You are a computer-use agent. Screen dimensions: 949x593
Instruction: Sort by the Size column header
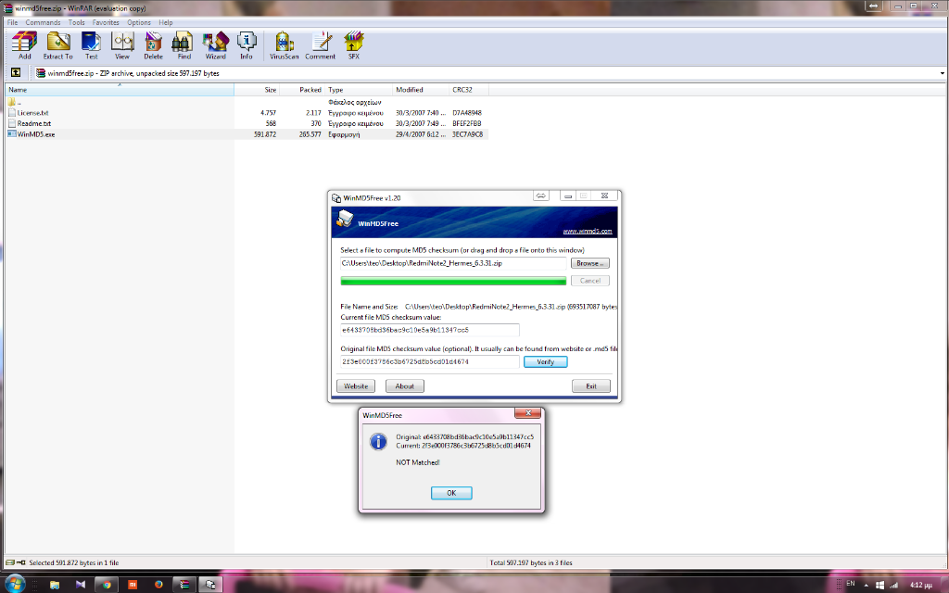(x=257, y=90)
